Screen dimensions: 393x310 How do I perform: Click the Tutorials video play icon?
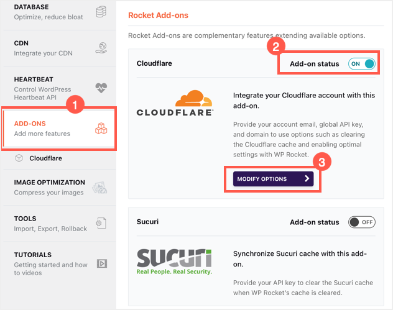(101, 263)
